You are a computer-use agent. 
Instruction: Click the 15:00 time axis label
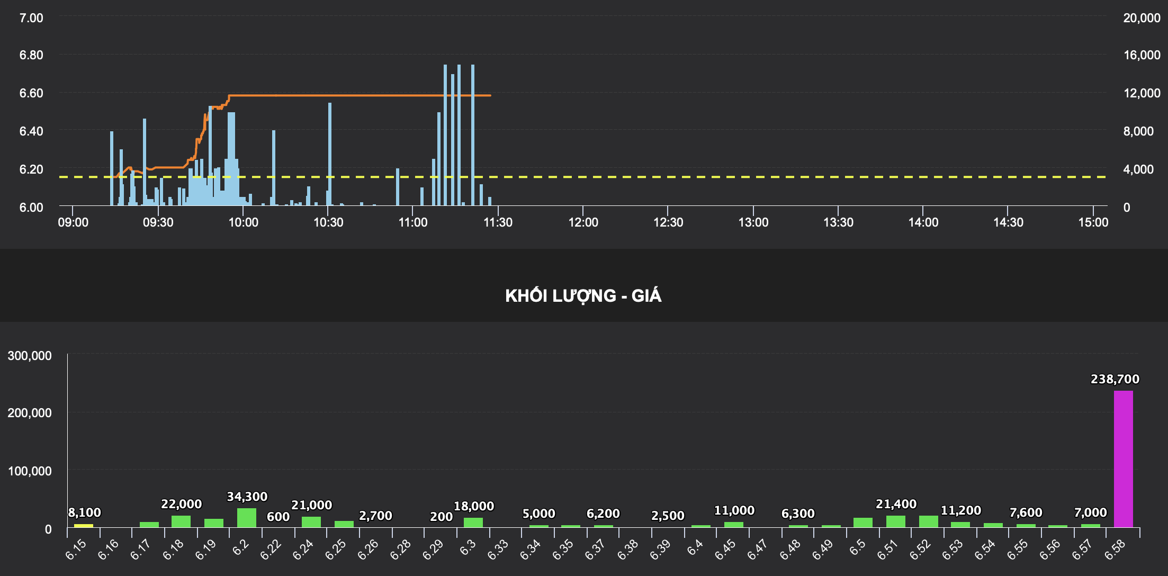(x=1093, y=222)
